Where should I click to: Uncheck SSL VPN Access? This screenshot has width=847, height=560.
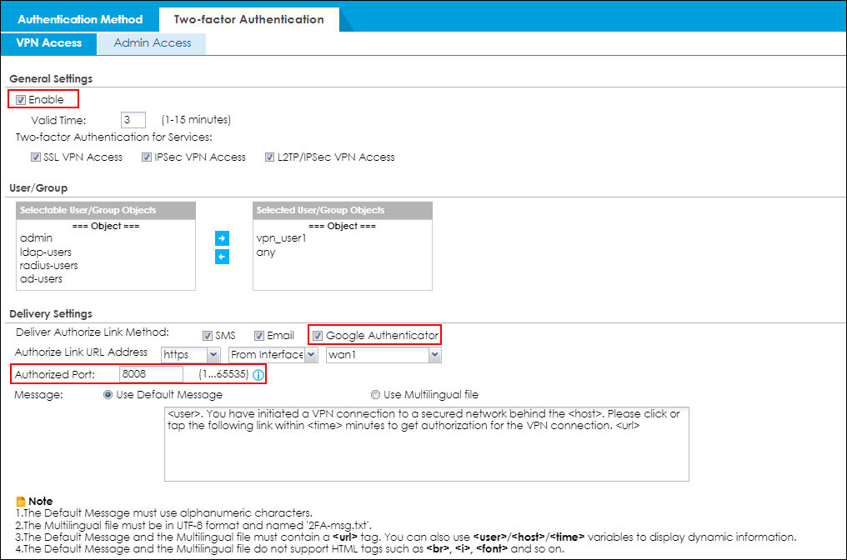tap(36, 157)
